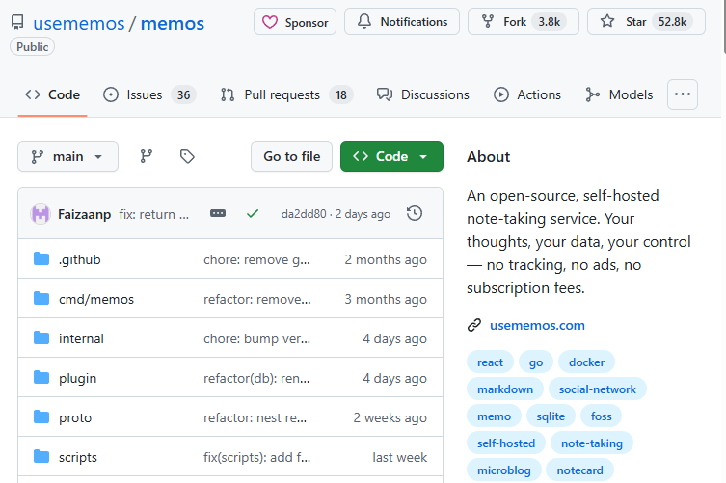Open the memos repository name link

pos(173,23)
